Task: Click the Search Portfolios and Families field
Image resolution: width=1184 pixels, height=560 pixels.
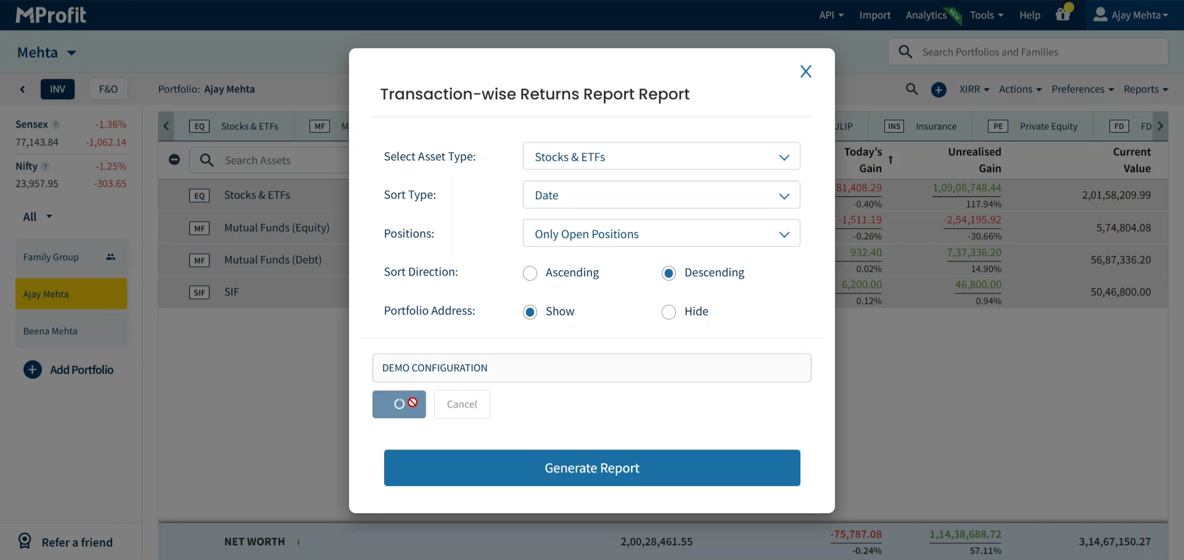Action: click(x=1028, y=52)
